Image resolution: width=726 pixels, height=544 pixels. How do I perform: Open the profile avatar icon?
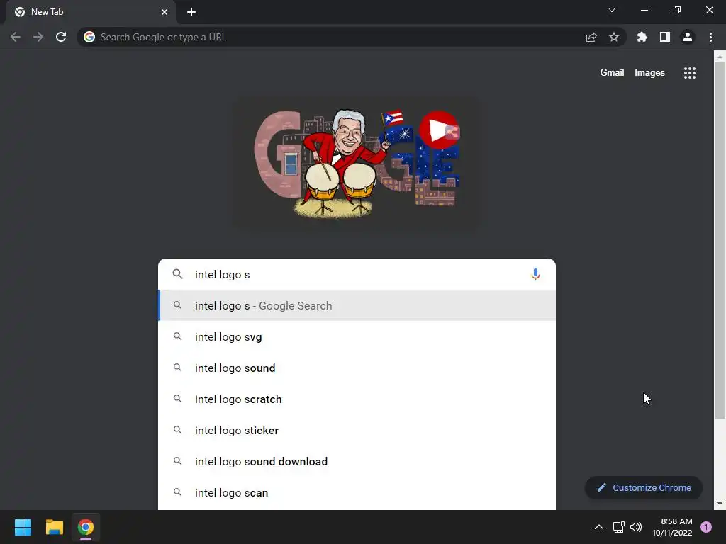click(x=688, y=37)
